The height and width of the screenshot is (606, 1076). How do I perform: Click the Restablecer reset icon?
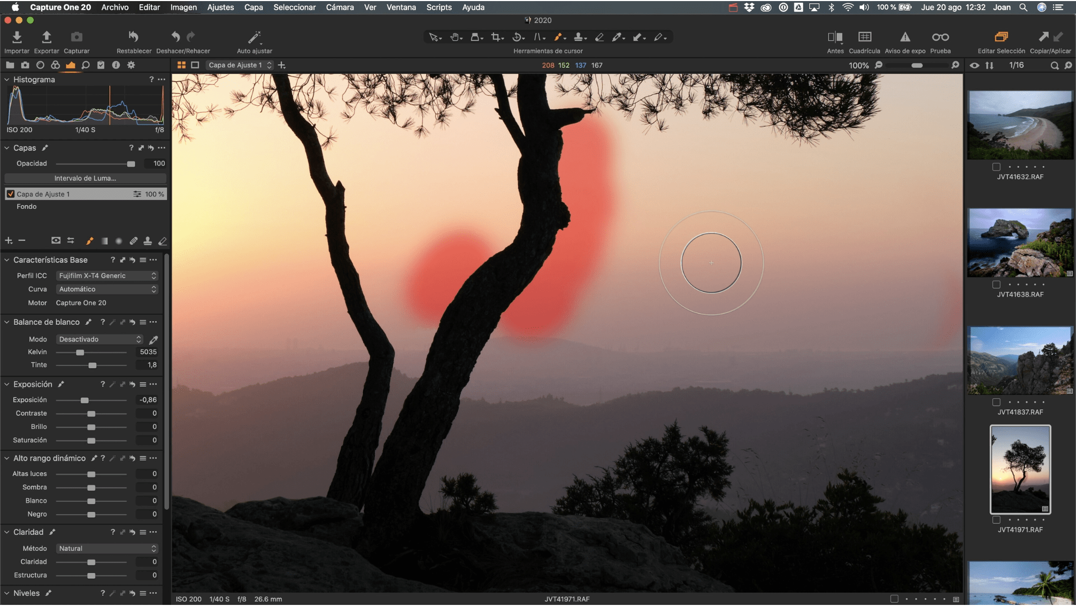coord(134,37)
